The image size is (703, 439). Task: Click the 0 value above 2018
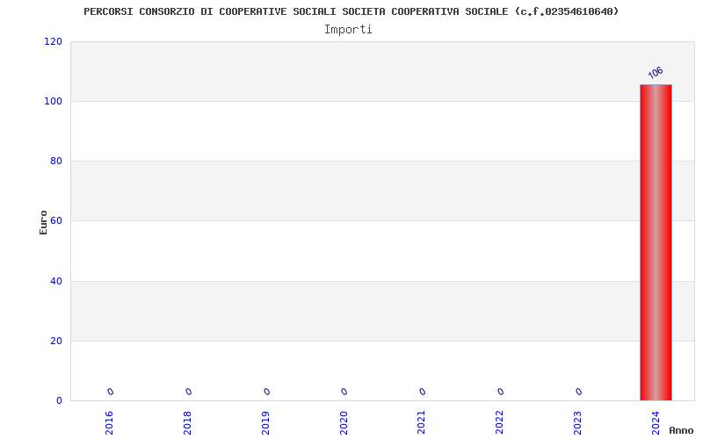pos(188,392)
